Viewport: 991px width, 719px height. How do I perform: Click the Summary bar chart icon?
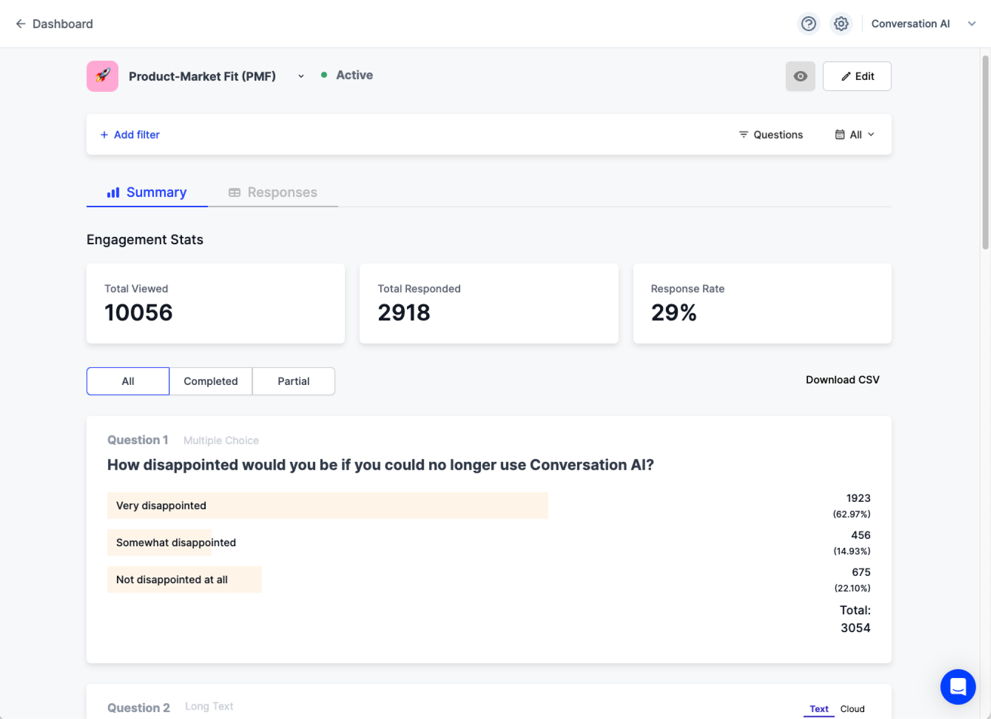[114, 192]
